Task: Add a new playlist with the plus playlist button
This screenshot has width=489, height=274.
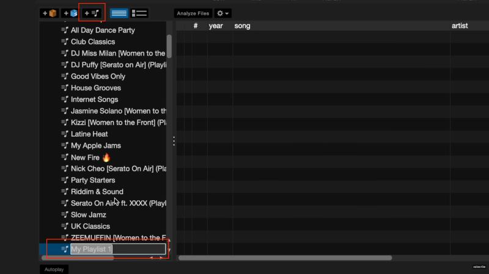Action: pyautogui.click(x=92, y=13)
